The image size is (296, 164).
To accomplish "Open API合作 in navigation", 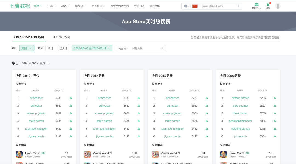I will click(x=155, y=6).
